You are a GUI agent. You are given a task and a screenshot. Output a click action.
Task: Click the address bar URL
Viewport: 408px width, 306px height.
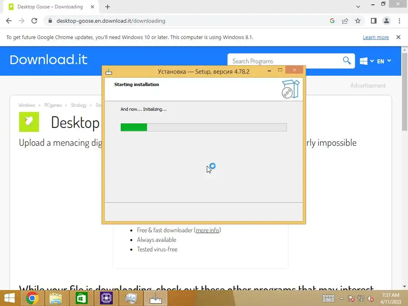click(111, 21)
